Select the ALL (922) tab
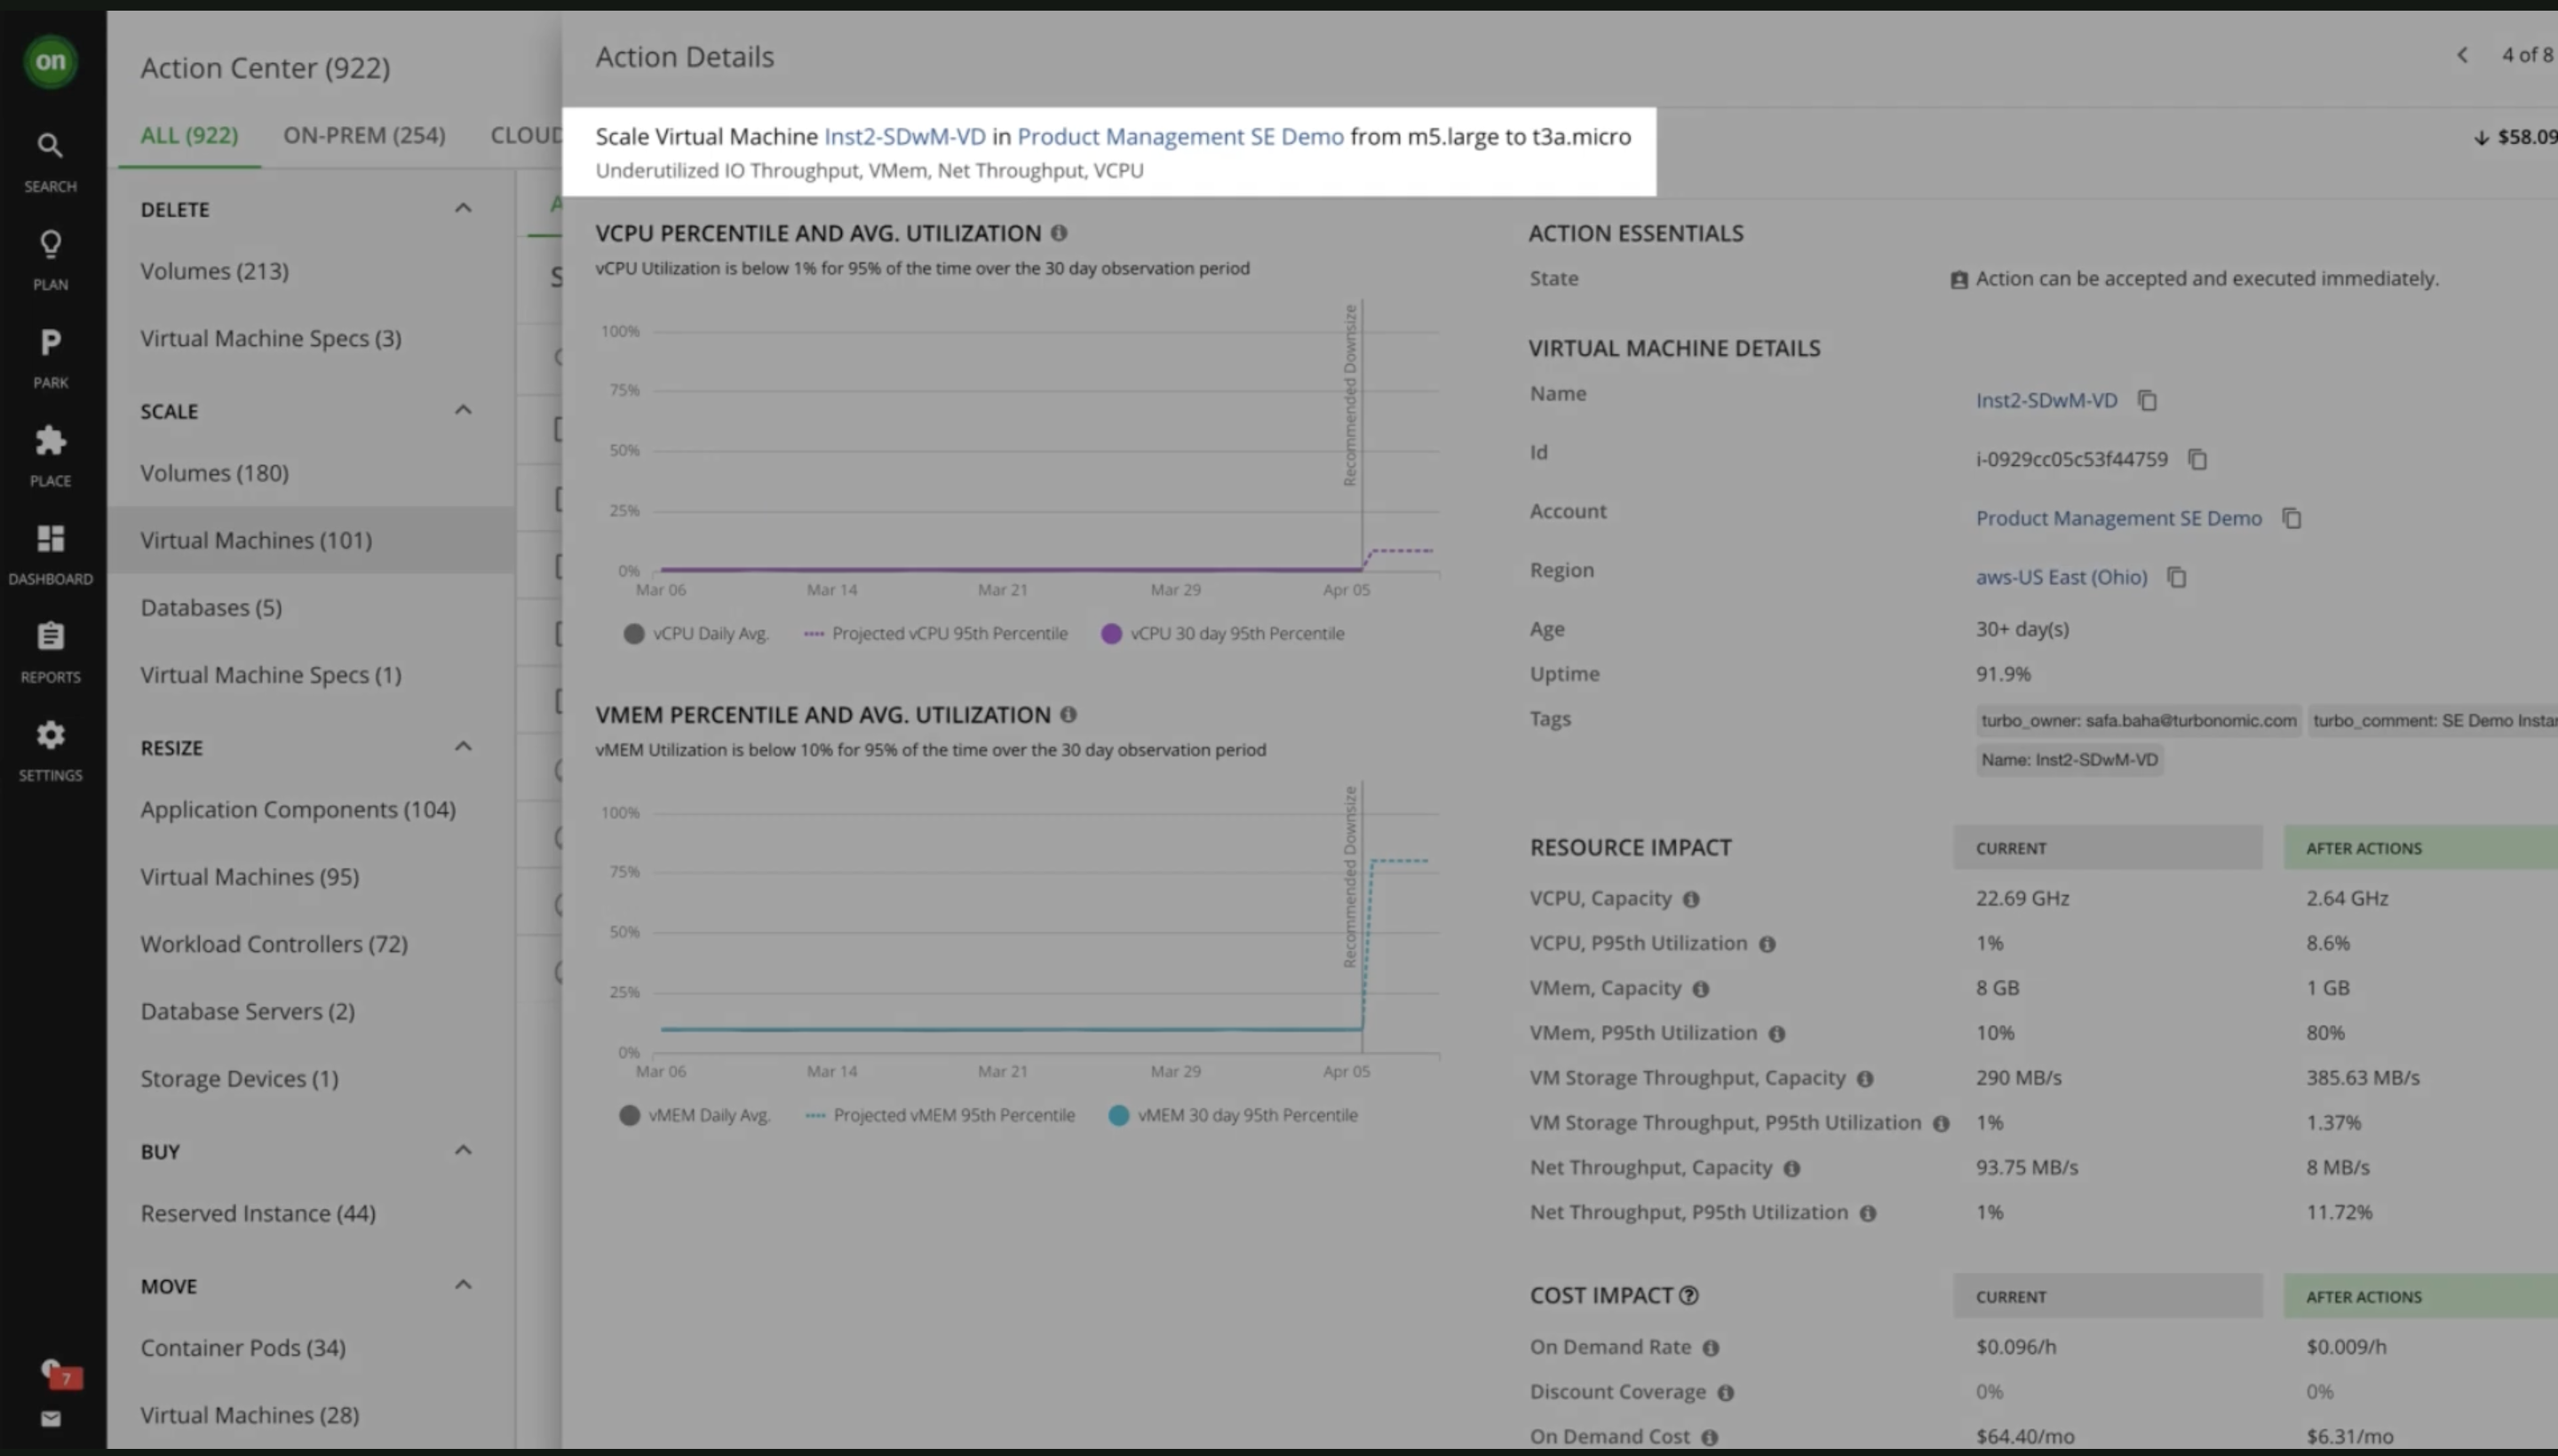Image resolution: width=2558 pixels, height=1456 pixels. pos(189,135)
